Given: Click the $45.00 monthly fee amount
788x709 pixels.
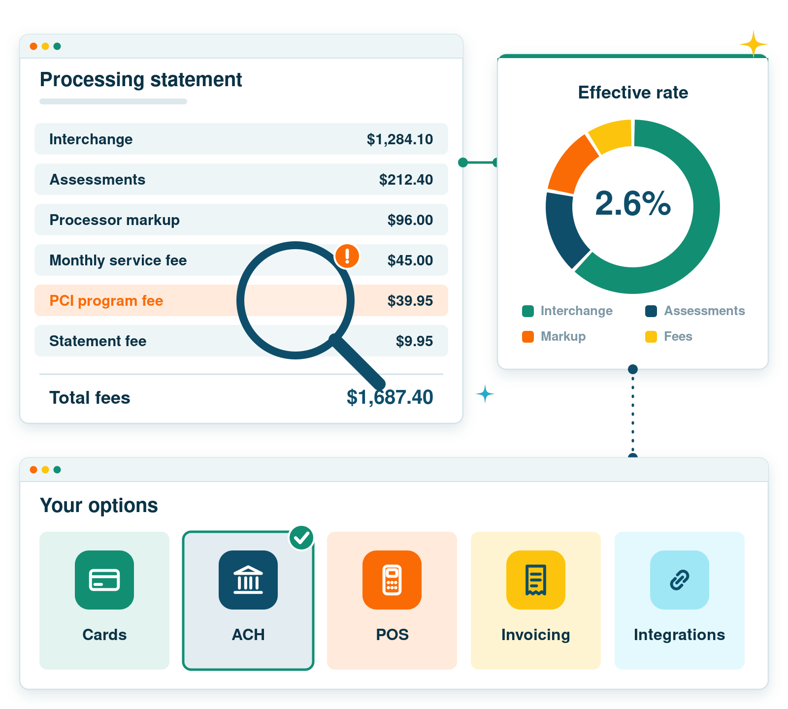Looking at the screenshot, I should point(410,260).
